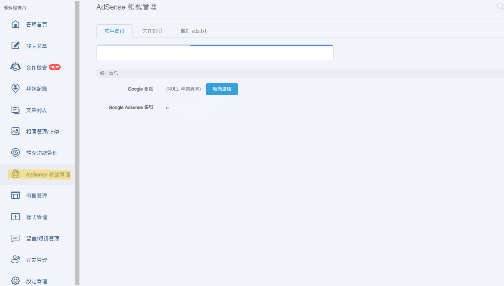The height and width of the screenshot is (286, 504).
Task: Click the search magnifier icon at top right
Action: pos(500,6)
